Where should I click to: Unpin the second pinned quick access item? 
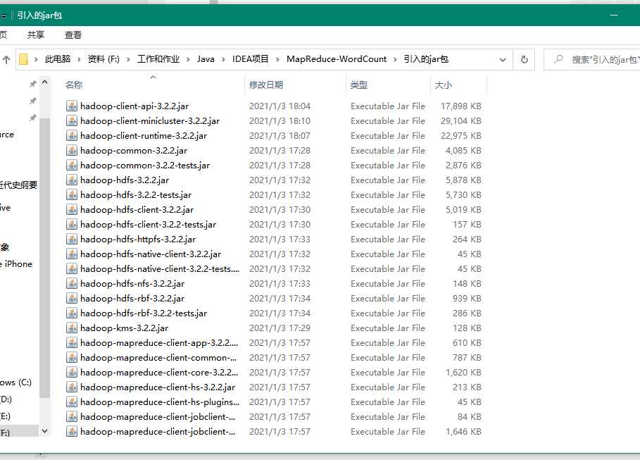coord(32,101)
